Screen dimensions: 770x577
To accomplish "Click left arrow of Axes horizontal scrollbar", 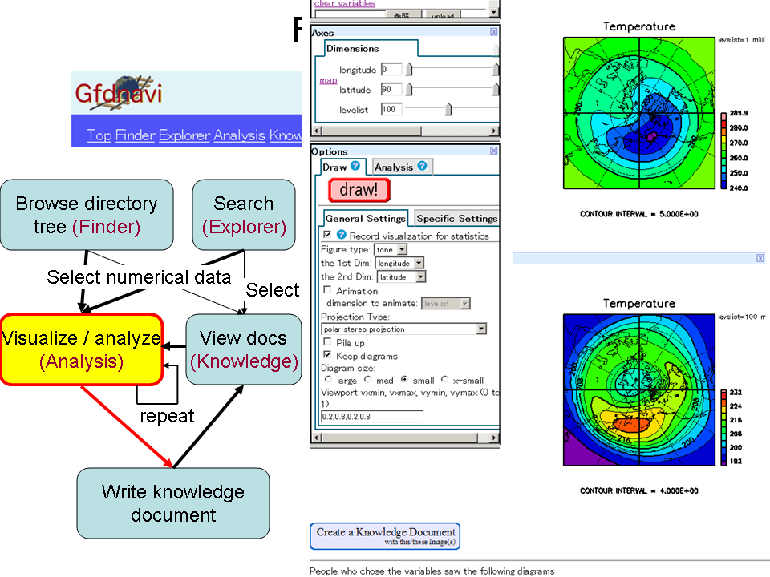I will tap(316, 131).
